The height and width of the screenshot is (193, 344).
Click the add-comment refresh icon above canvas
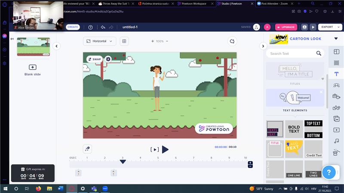coord(232,41)
